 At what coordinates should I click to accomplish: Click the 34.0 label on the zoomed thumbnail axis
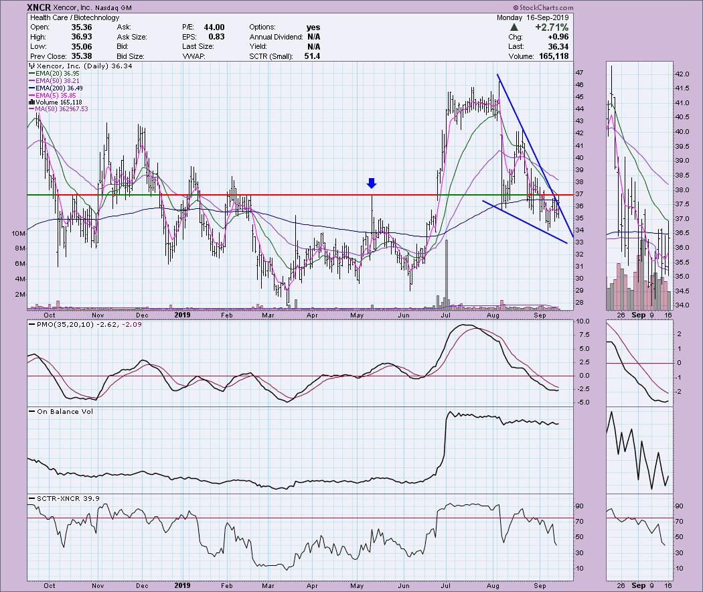(682, 305)
